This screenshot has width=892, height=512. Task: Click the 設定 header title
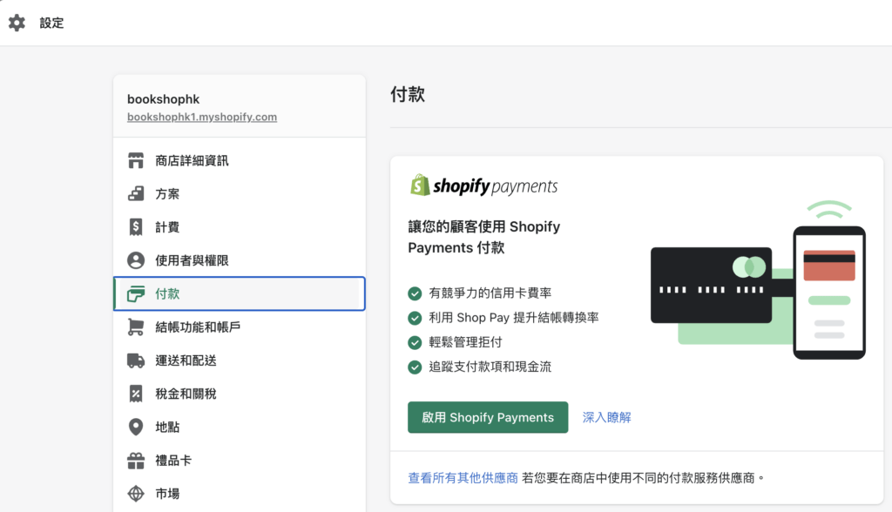51,23
